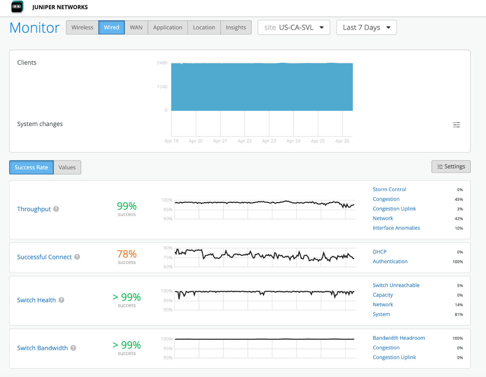
Task: Open the site US-CA-SVL dropdown
Action: tap(293, 27)
